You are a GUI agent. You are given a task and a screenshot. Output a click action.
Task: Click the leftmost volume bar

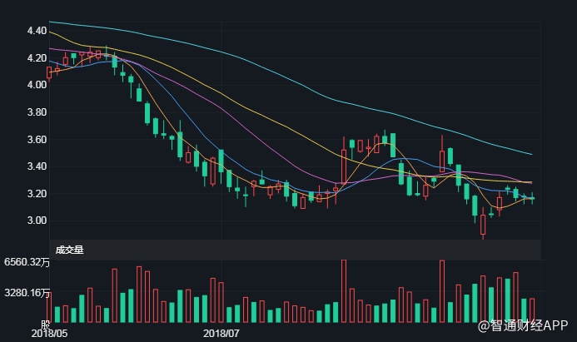click(x=49, y=306)
